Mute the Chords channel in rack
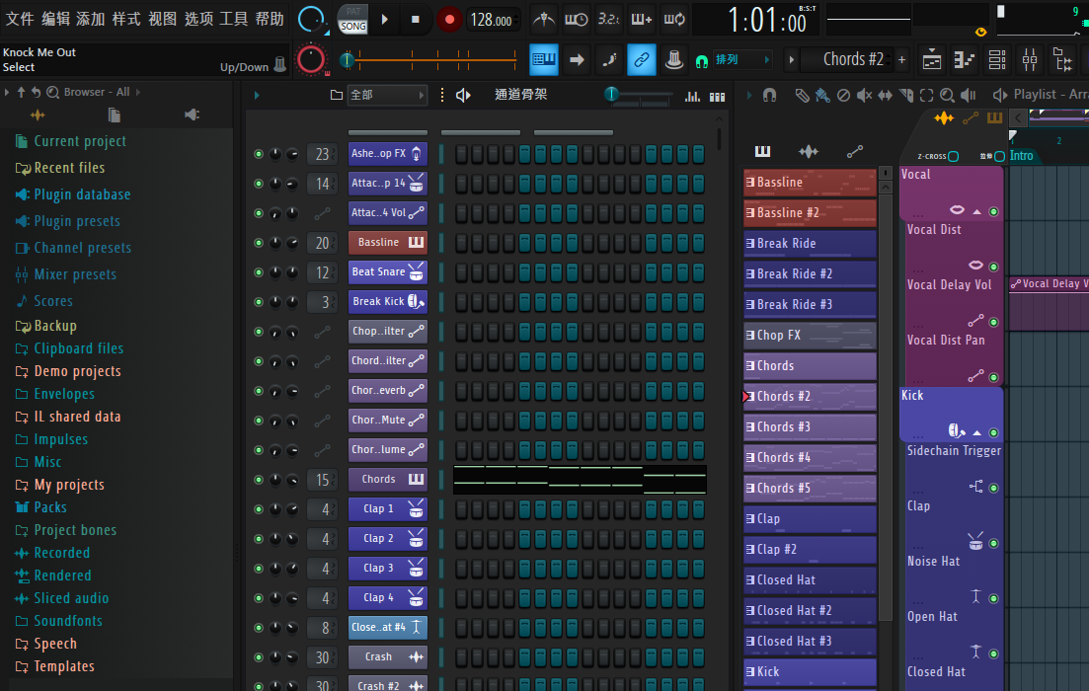This screenshot has width=1089, height=691. (x=259, y=480)
